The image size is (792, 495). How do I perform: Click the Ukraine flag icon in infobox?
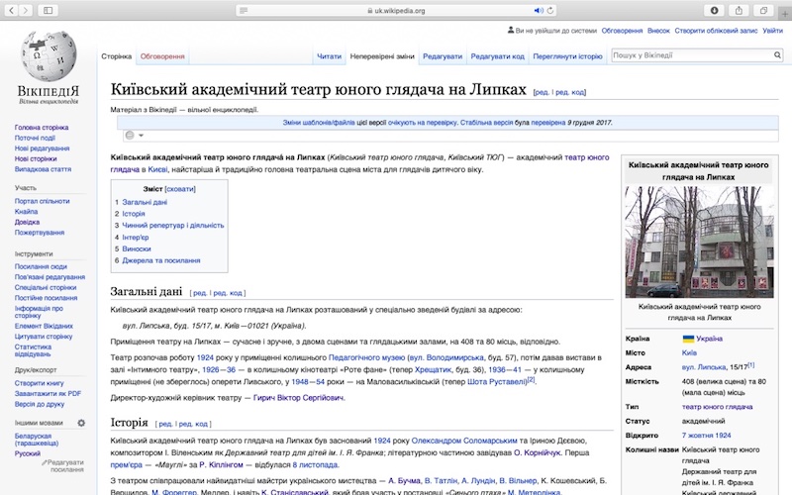click(688, 339)
